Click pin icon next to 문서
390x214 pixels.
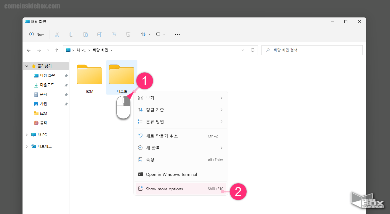[x=66, y=95]
